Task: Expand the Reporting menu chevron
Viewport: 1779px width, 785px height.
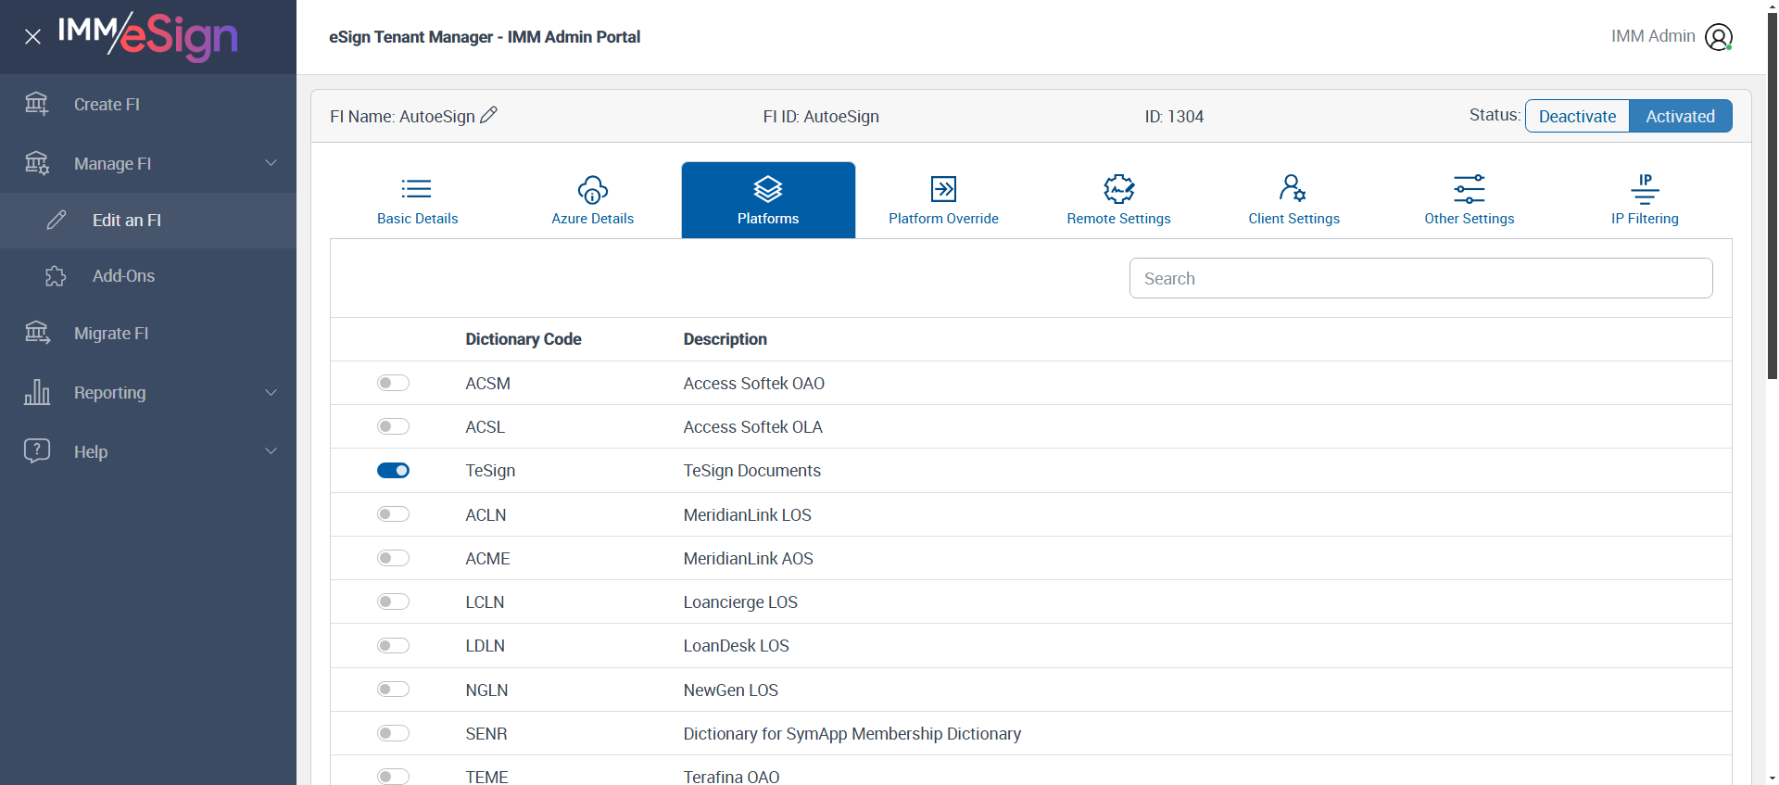Action: (271, 392)
